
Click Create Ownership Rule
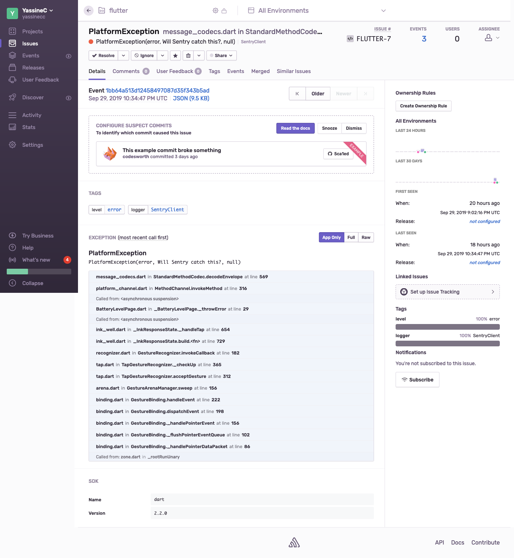424,106
